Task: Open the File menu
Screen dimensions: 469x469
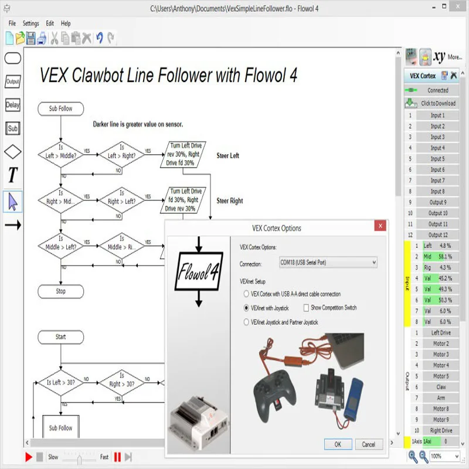Action: click(x=12, y=23)
